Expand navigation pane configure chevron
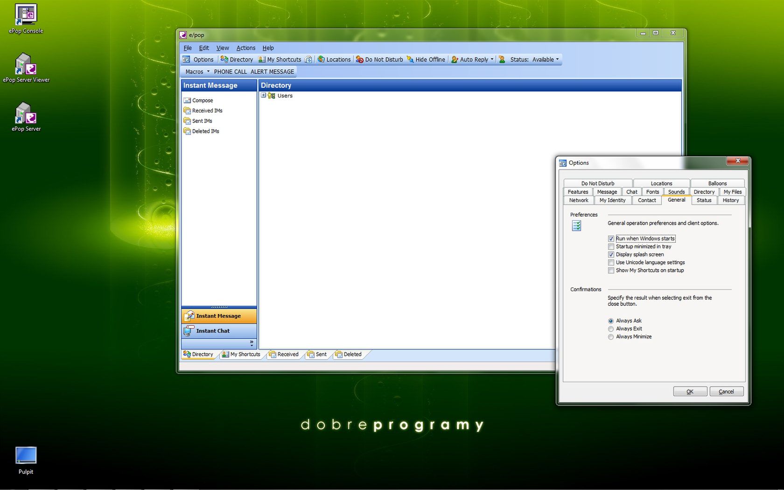This screenshot has height=490, width=784. [252, 343]
